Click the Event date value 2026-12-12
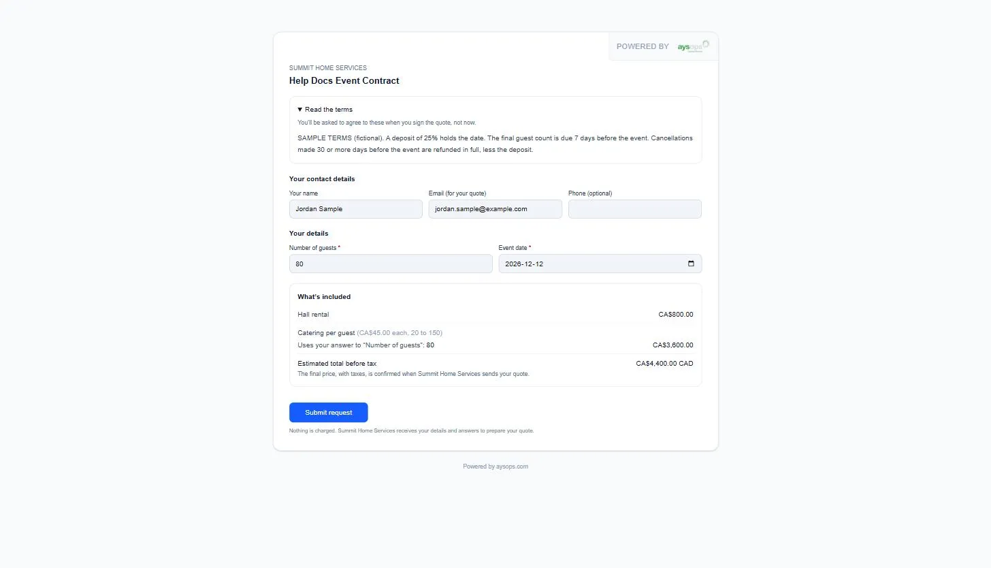The width and height of the screenshot is (991, 568). point(524,264)
